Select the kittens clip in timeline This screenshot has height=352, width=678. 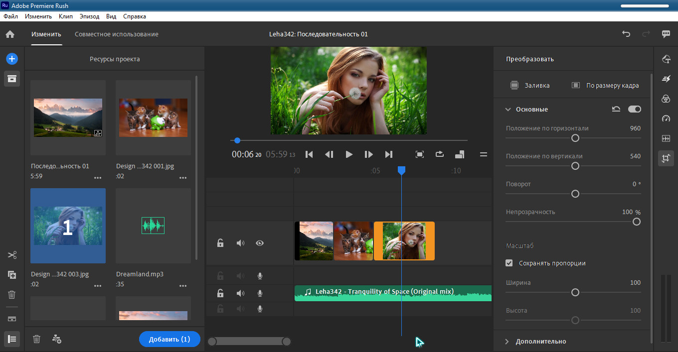(x=353, y=241)
